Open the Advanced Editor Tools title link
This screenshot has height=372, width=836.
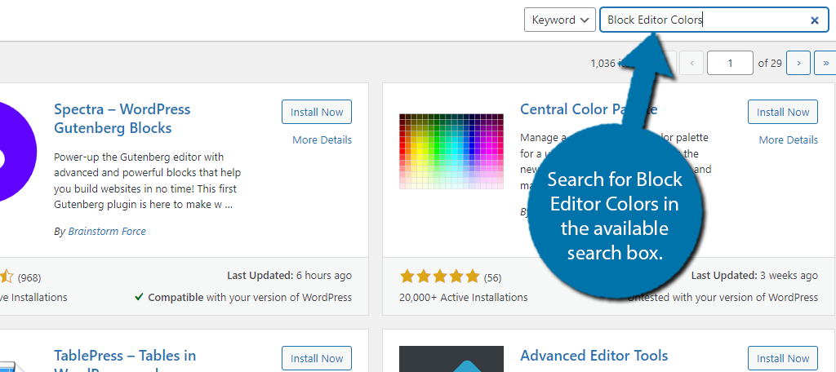[x=594, y=356]
